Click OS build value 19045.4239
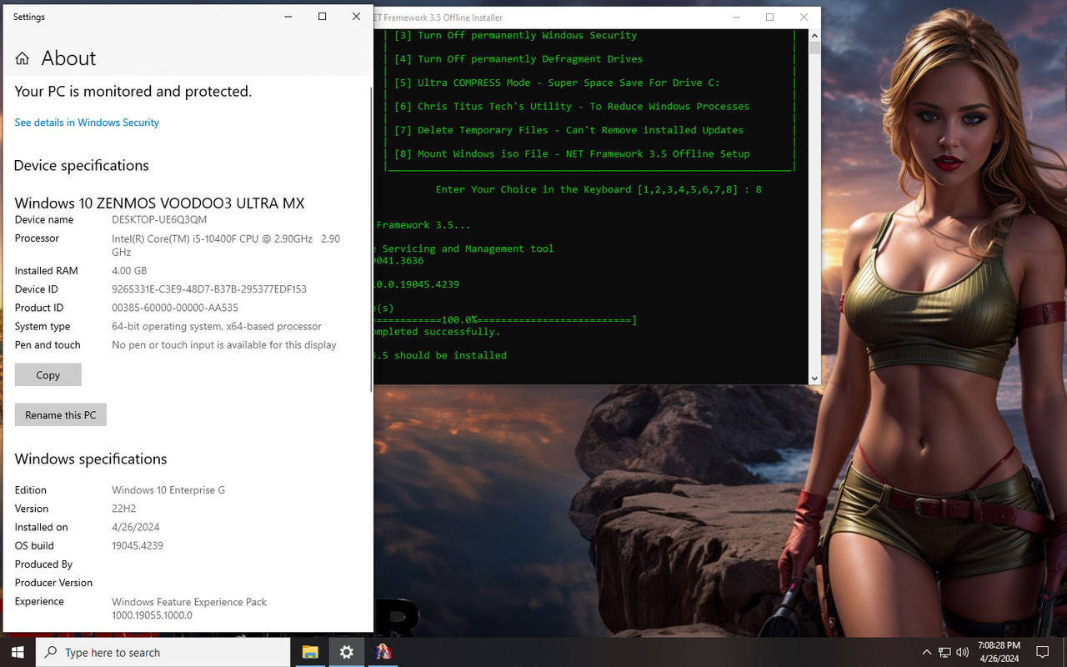This screenshot has height=667, width=1067. 138,546
